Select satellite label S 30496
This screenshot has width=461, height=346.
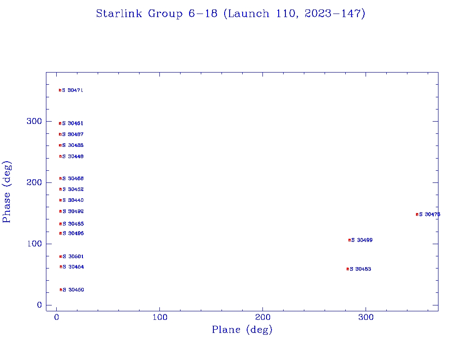(73, 233)
